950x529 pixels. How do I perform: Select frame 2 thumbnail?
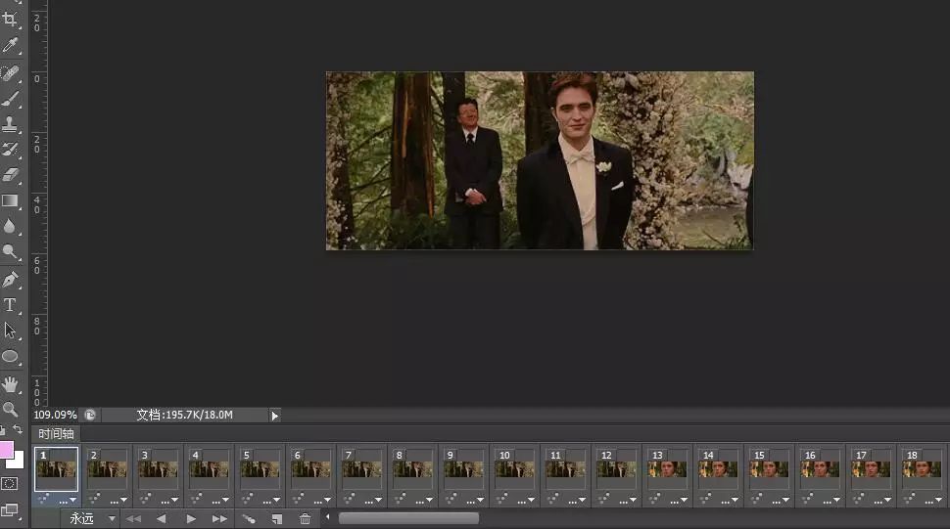107,469
